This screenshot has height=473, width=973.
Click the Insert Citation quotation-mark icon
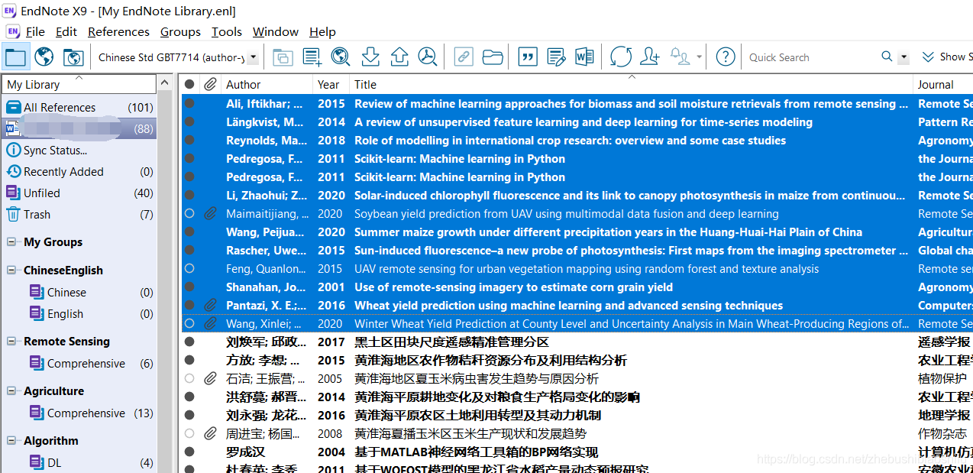coord(527,57)
